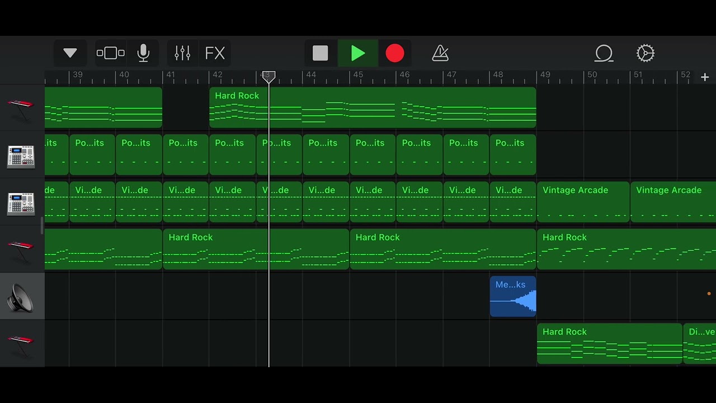Screen dimensions: 716x403
Task: Select the playhead handle on the ruler
Action: tap(269, 77)
